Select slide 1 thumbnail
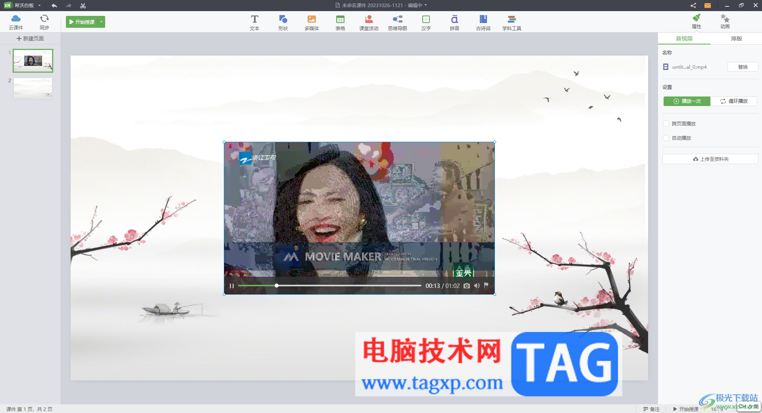The height and width of the screenshot is (413, 762). tap(33, 61)
